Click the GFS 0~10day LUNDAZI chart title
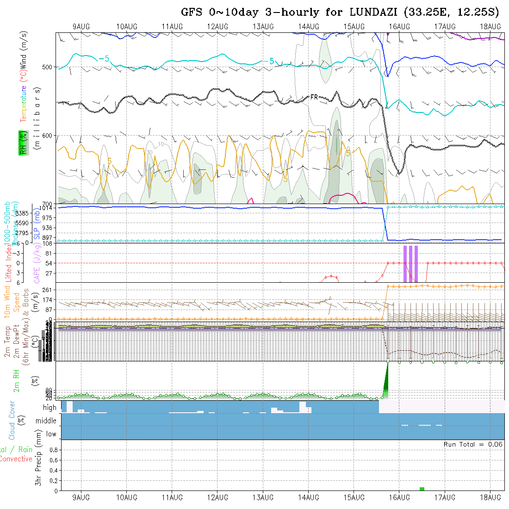509x509 pixels. [x=340, y=12]
